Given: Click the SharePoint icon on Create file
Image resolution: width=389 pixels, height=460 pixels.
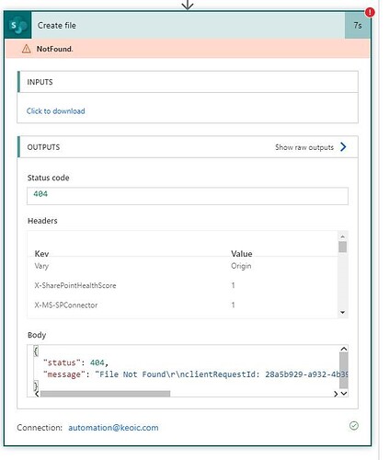Looking at the screenshot, I should tap(17, 25).
